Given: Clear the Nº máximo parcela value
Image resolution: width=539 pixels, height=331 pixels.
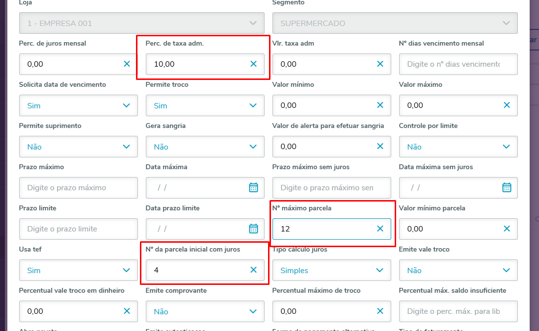Looking at the screenshot, I should tap(380, 229).
